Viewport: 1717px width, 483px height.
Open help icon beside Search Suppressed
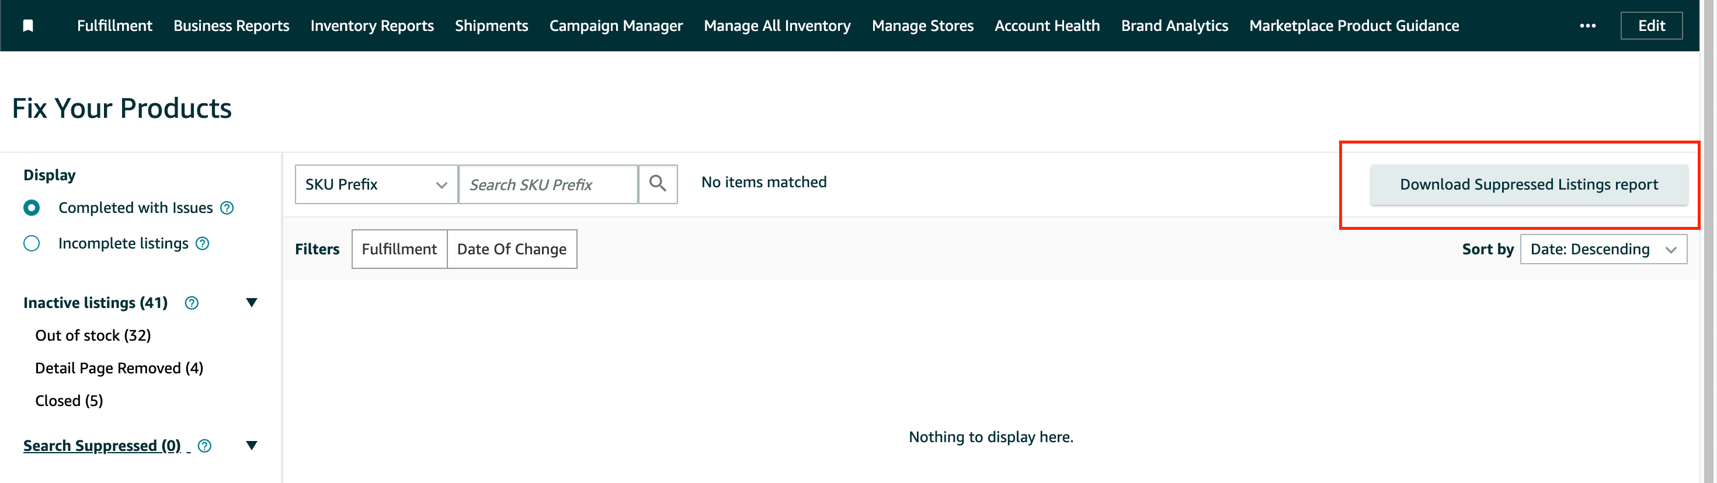click(204, 446)
